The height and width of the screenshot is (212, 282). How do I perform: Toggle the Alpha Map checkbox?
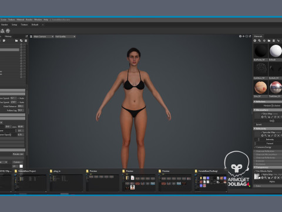pos(261,174)
